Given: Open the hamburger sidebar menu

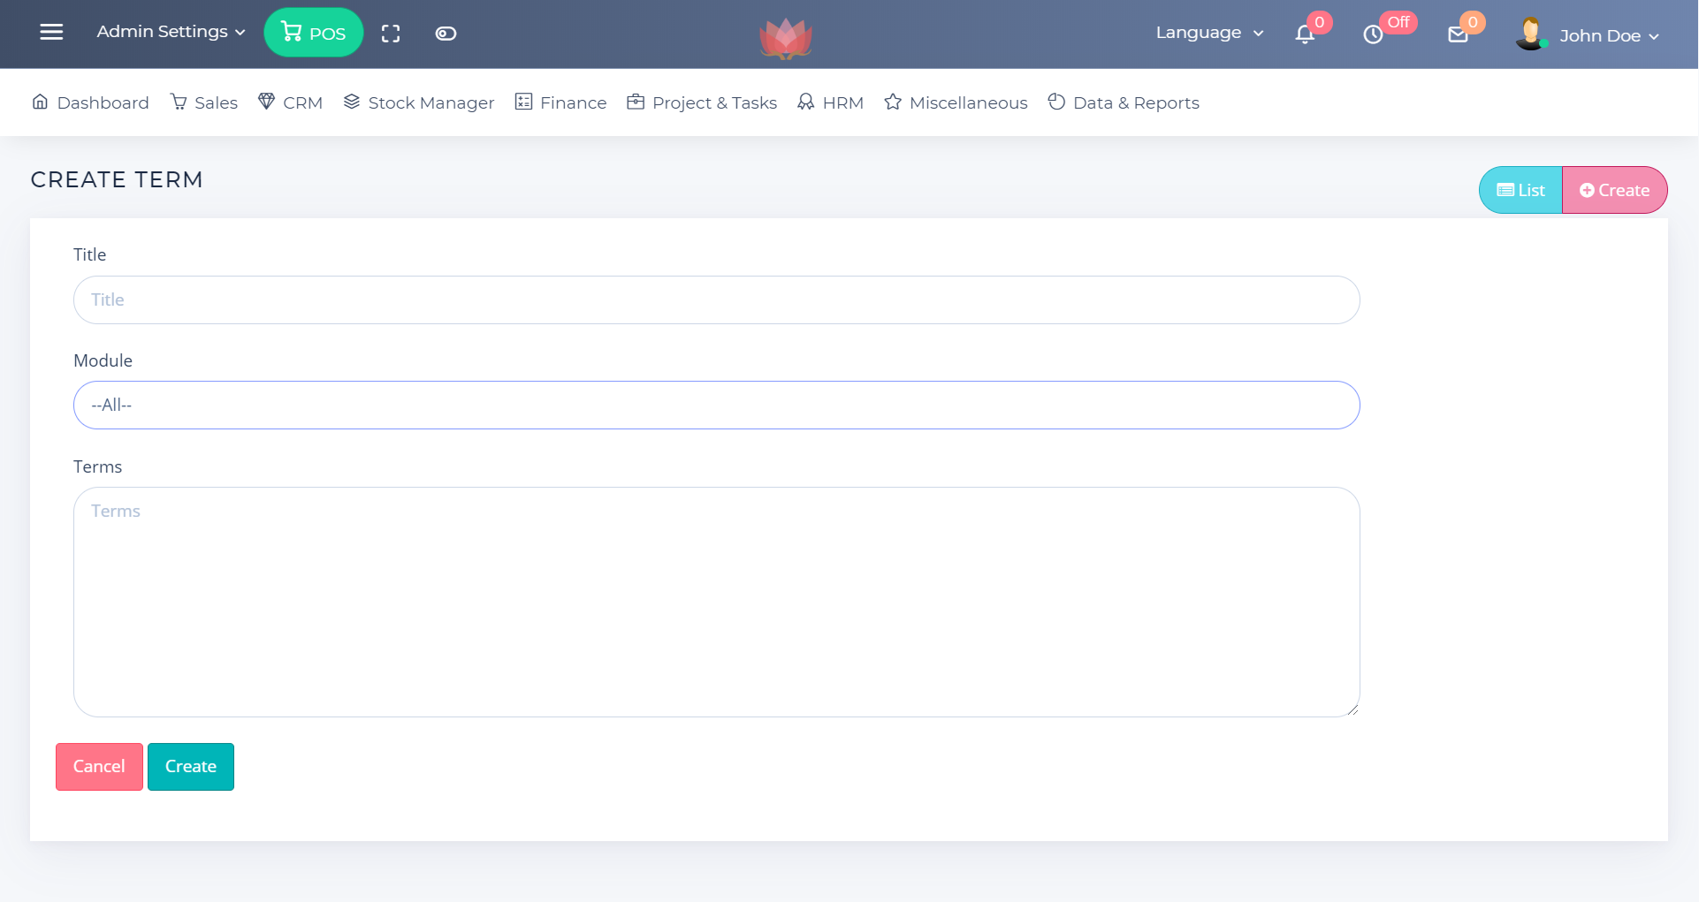Looking at the screenshot, I should click(x=51, y=33).
